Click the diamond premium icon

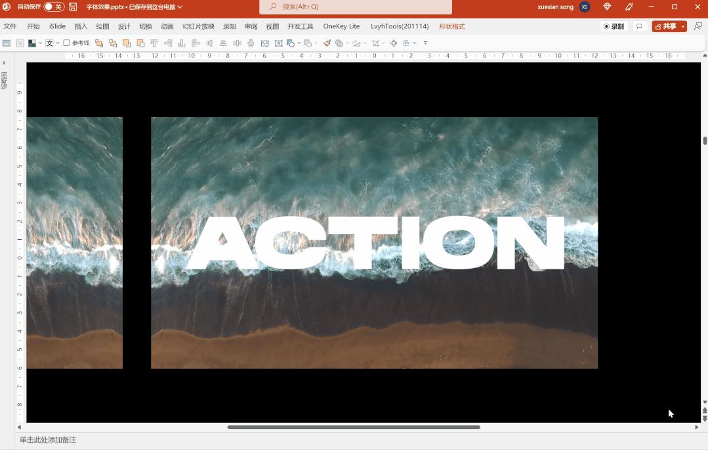(607, 7)
